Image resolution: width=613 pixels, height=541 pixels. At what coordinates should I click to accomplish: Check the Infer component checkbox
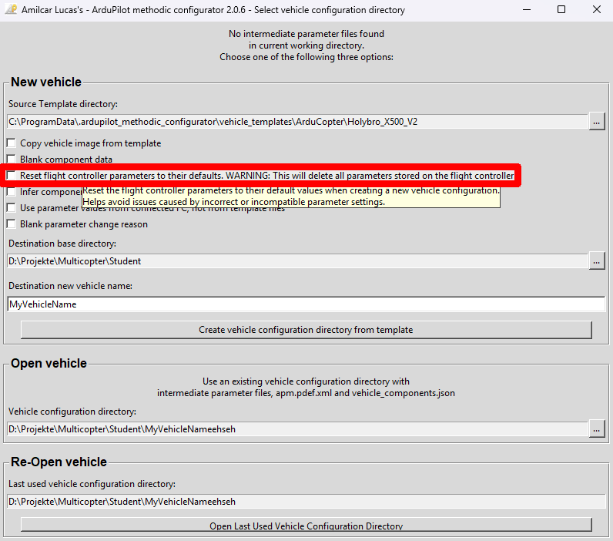12,192
